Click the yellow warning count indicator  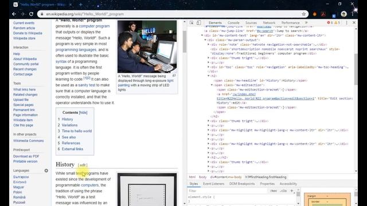(x=337, y=23)
